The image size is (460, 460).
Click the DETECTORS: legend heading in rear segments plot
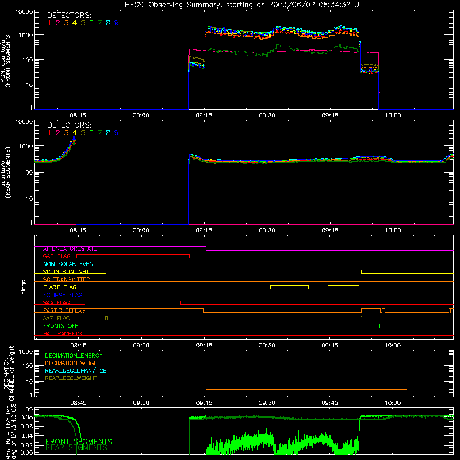[70, 125]
